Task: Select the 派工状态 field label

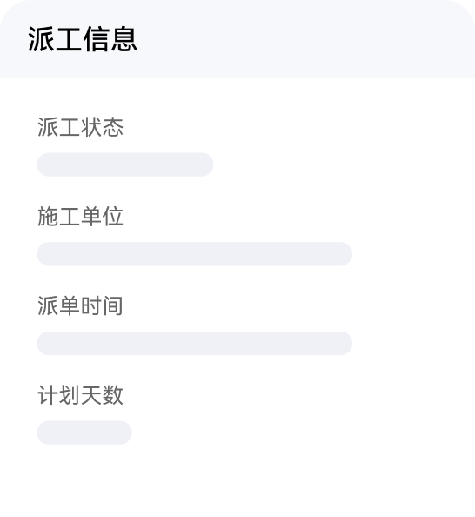Action: [80, 127]
